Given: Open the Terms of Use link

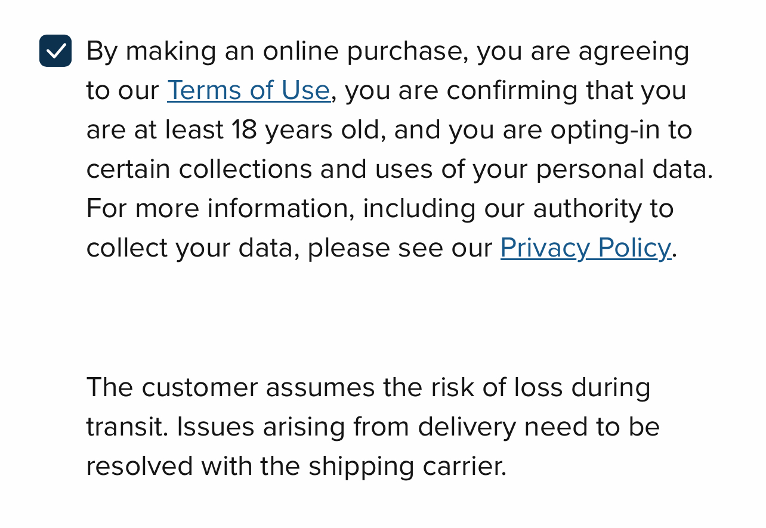Looking at the screenshot, I should point(248,91).
